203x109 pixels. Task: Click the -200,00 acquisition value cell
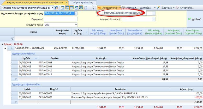(199, 97)
